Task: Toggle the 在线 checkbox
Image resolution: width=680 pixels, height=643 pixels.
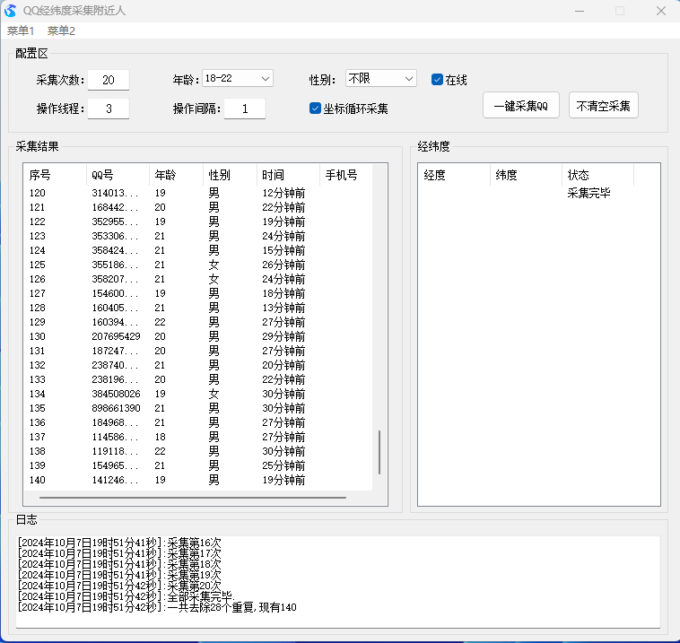Action: tap(438, 80)
